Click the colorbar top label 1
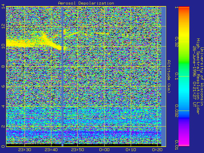Viewport: 204px width, 153px height. tap(177, 7)
